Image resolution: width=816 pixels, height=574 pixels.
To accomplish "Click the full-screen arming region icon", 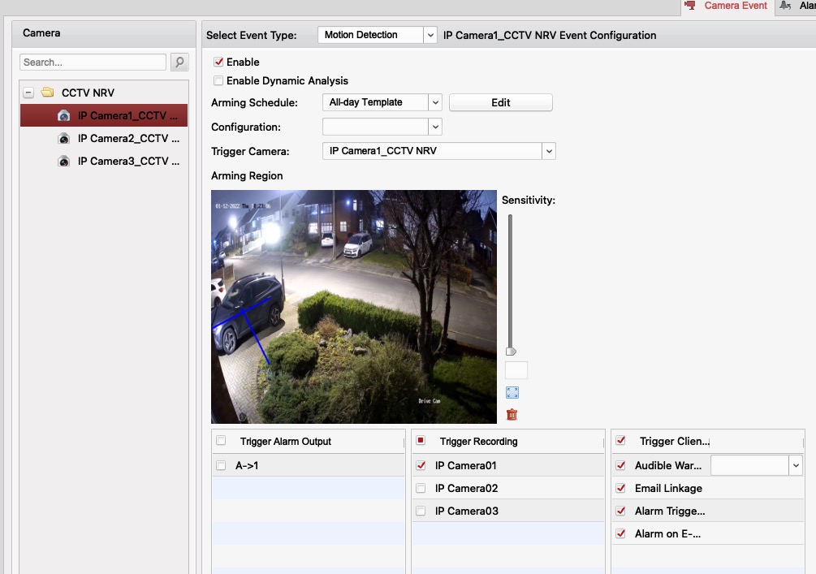I will point(512,393).
